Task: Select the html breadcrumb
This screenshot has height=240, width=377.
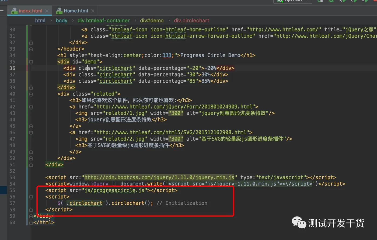Action: pyautogui.click(x=40, y=20)
